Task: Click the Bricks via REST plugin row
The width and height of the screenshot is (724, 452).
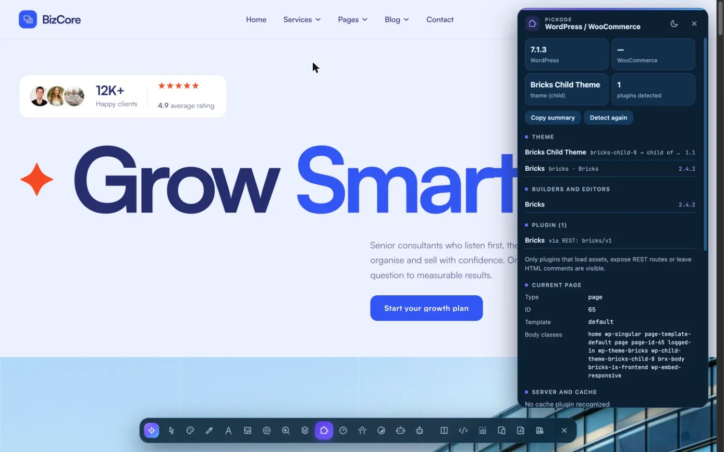Action: [610, 241]
